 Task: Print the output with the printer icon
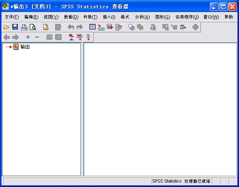point(24,27)
